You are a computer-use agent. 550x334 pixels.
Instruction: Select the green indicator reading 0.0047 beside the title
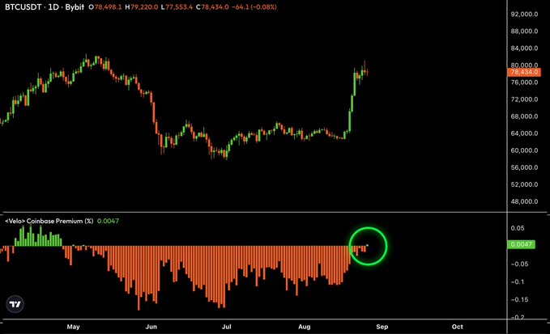(x=108, y=221)
